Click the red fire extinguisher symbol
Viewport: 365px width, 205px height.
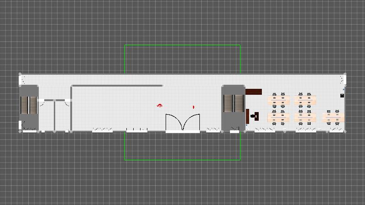pyautogui.click(x=159, y=106)
